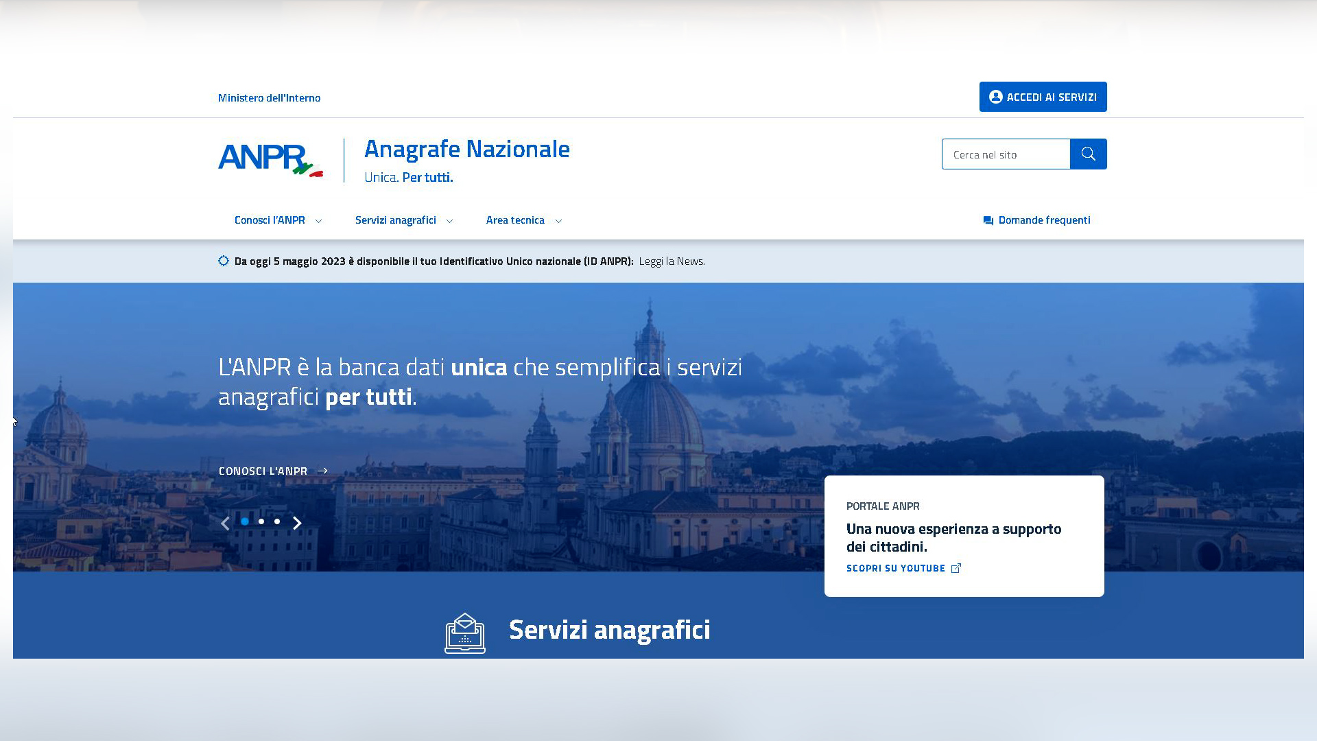Click the external link icon beside Scopri su YouTube
The image size is (1317, 741).
click(x=956, y=568)
